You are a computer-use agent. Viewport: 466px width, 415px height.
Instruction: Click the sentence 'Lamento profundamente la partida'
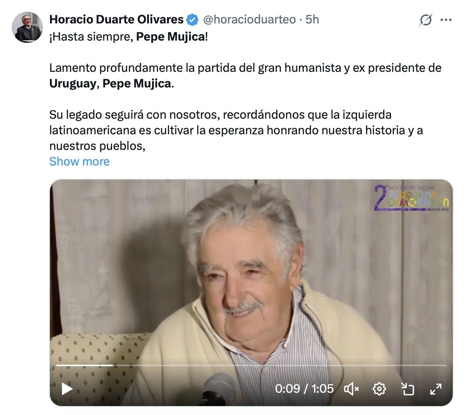tap(245, 76)
